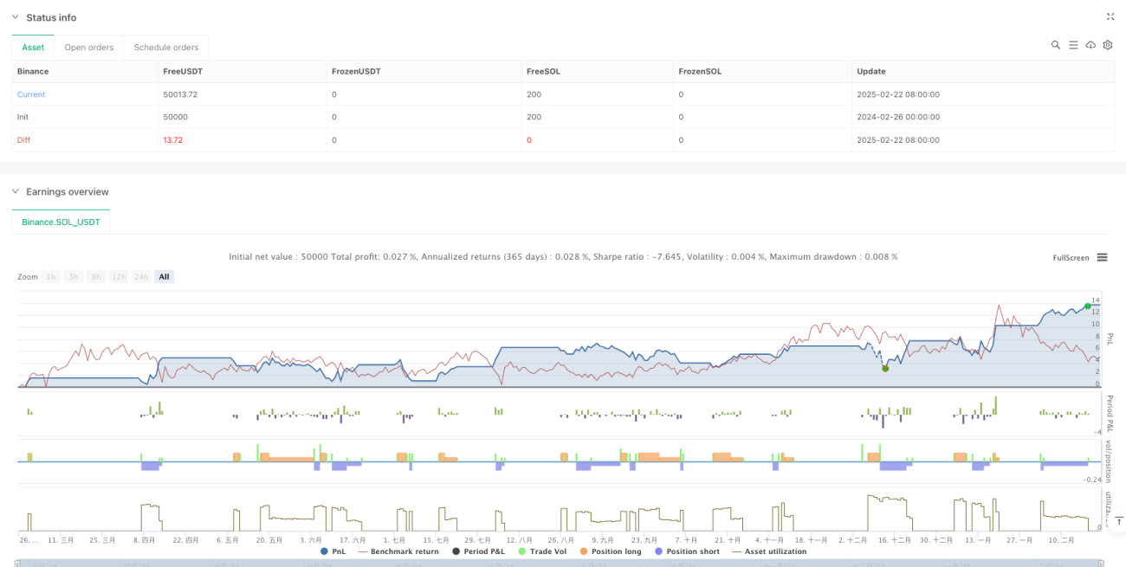Open the list view lines icon
This screenshot has width=1126, height=567.
pyautogui.click(x=1072, y=45)
